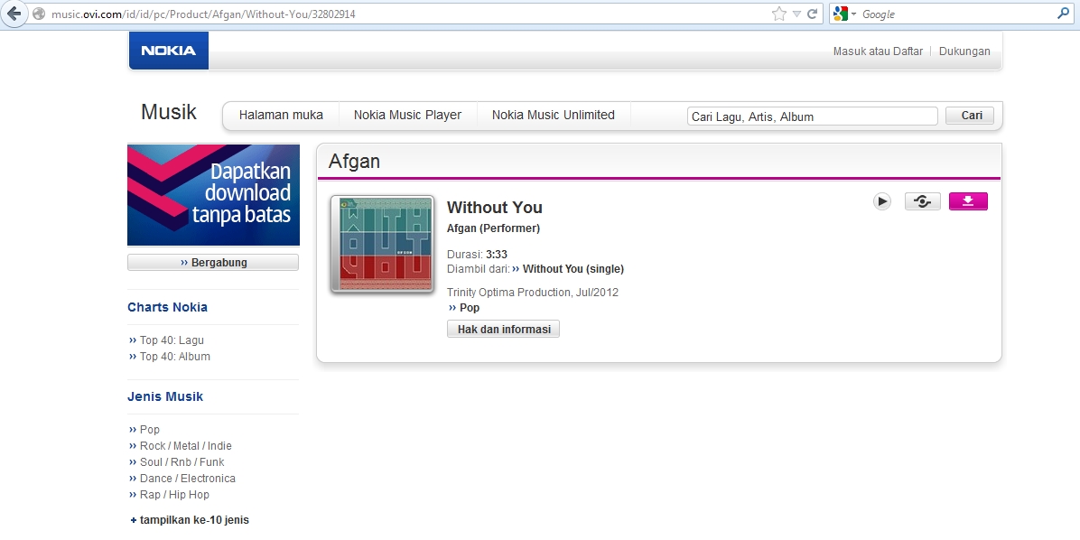The width and height of the screenshot is (1080, 540).
Task: Click the pink download button
Action: point(968,201)
